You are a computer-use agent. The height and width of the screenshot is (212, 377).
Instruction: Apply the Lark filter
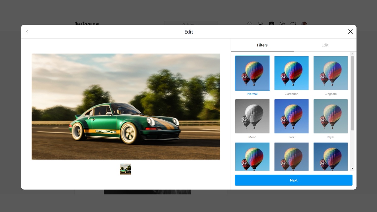pos(291,116)
